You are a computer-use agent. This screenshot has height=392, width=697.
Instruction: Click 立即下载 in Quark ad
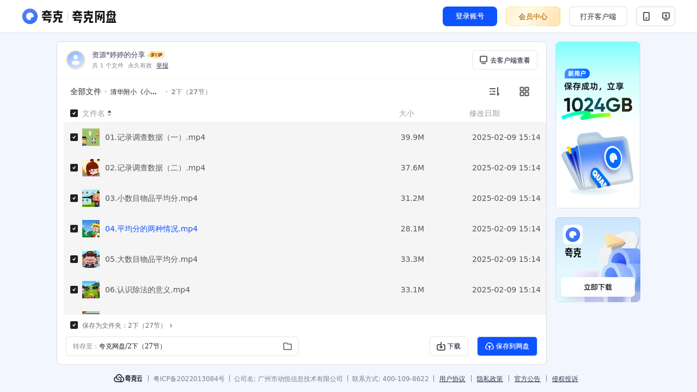598,287
